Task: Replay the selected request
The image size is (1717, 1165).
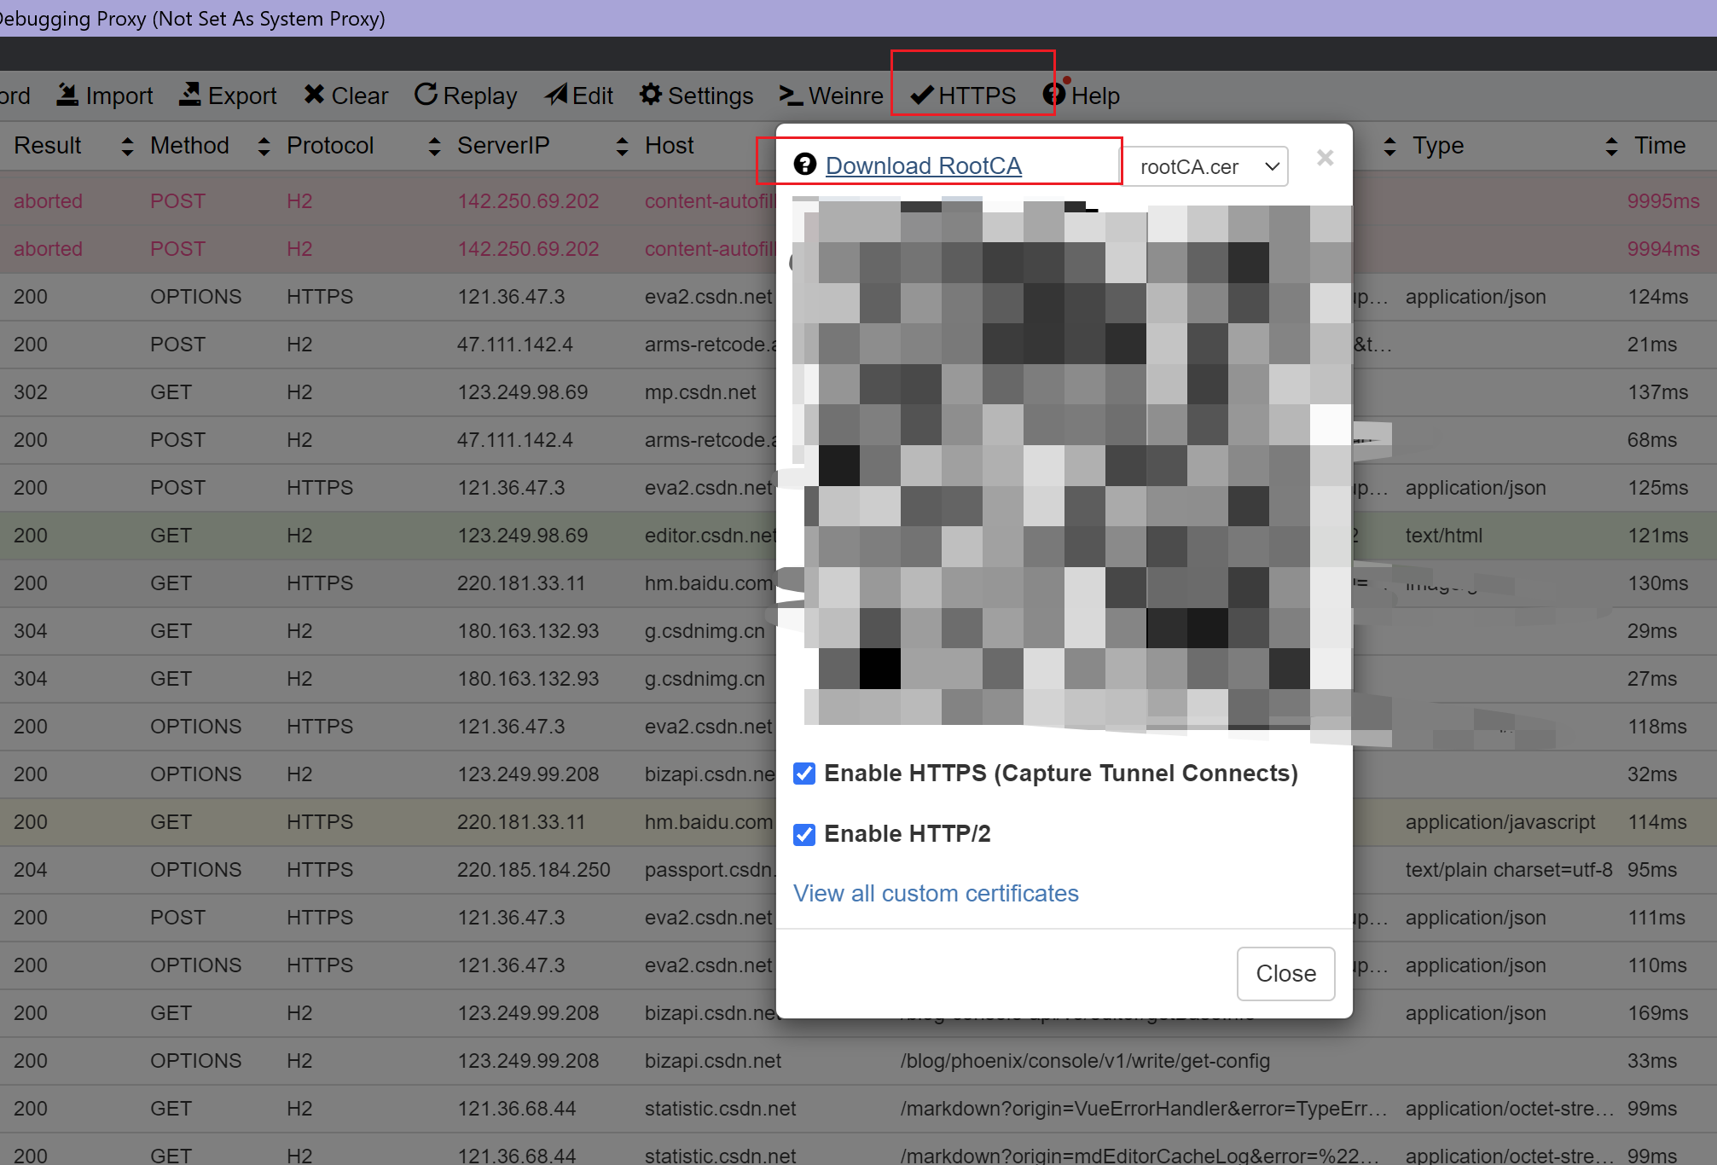Action: point(465,95)
